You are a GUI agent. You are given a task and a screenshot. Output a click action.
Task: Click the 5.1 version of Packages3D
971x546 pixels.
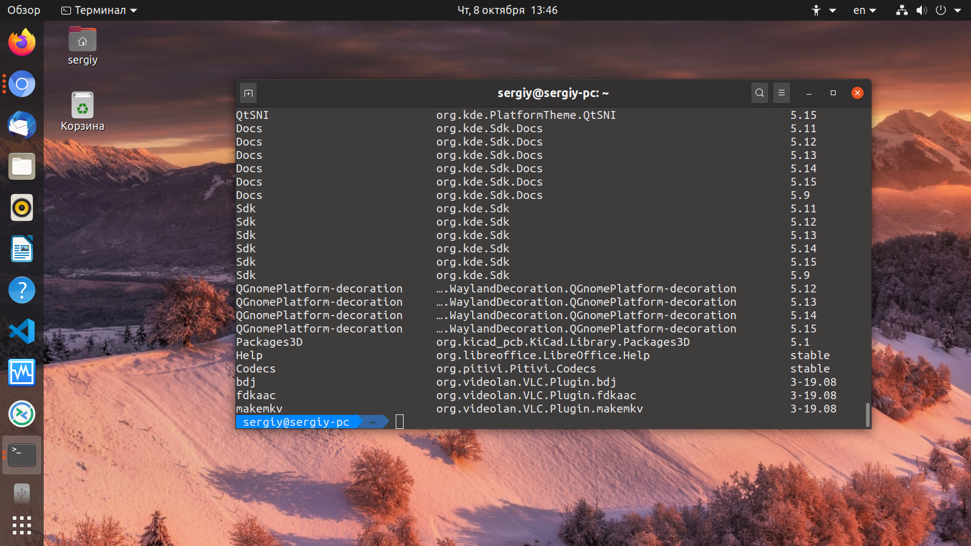tap(800, 342)
